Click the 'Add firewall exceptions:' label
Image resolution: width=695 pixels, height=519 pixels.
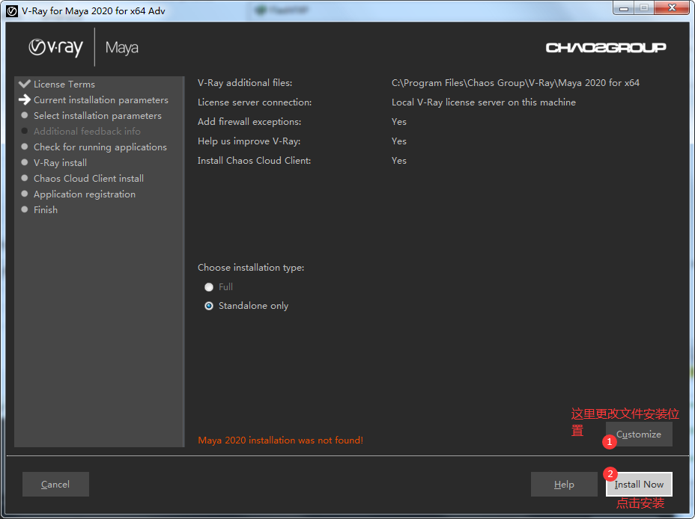249,122
